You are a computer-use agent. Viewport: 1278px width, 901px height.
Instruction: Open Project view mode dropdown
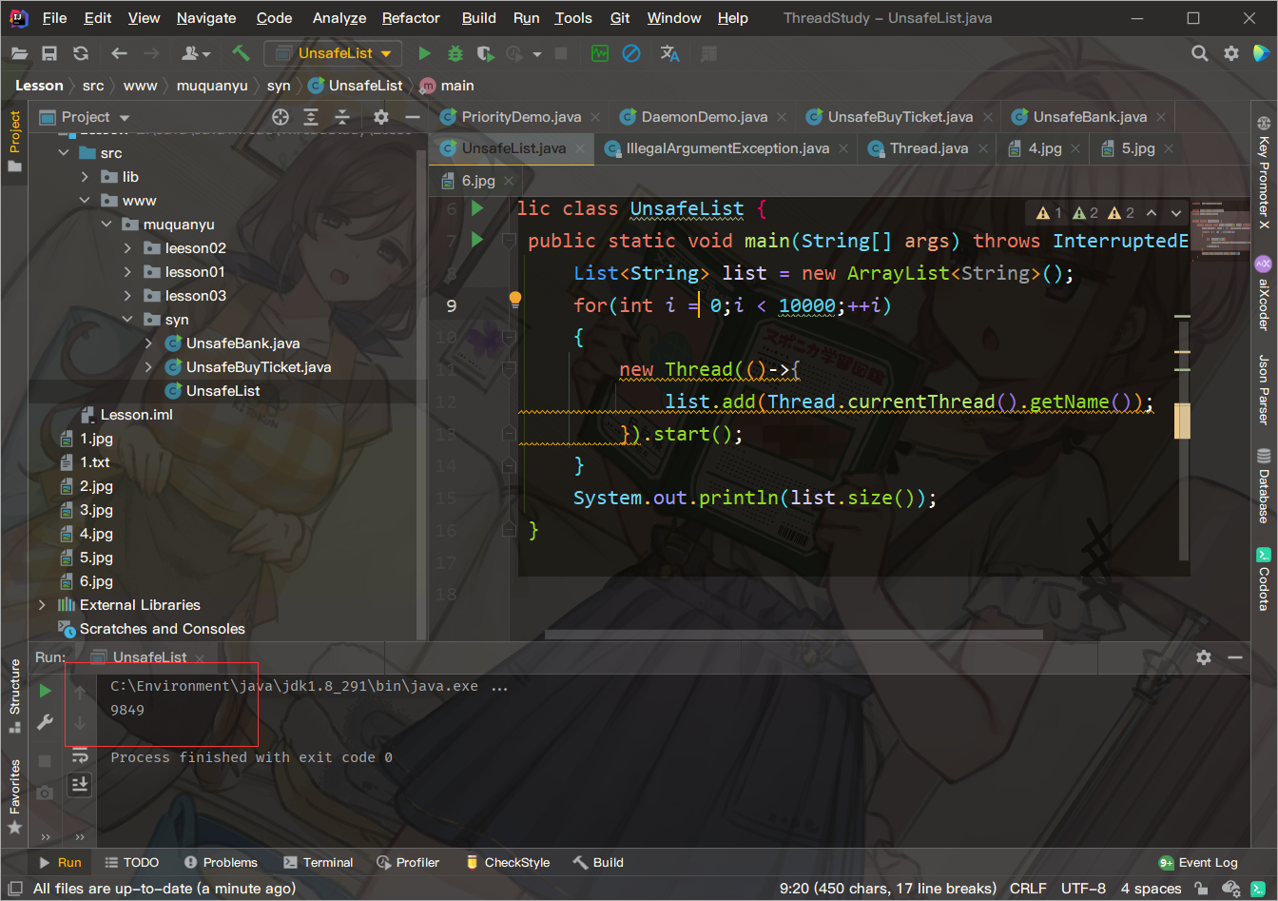coord(125,118)
